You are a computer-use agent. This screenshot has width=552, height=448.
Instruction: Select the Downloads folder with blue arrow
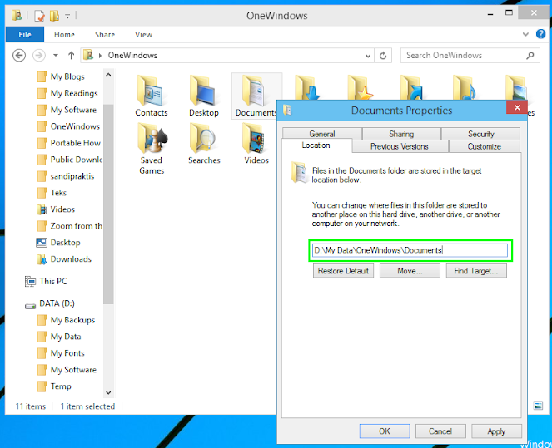point(307,87)
